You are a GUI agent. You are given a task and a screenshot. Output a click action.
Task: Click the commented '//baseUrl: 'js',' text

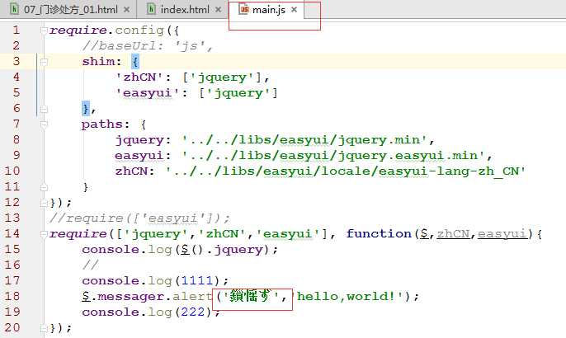148,46
